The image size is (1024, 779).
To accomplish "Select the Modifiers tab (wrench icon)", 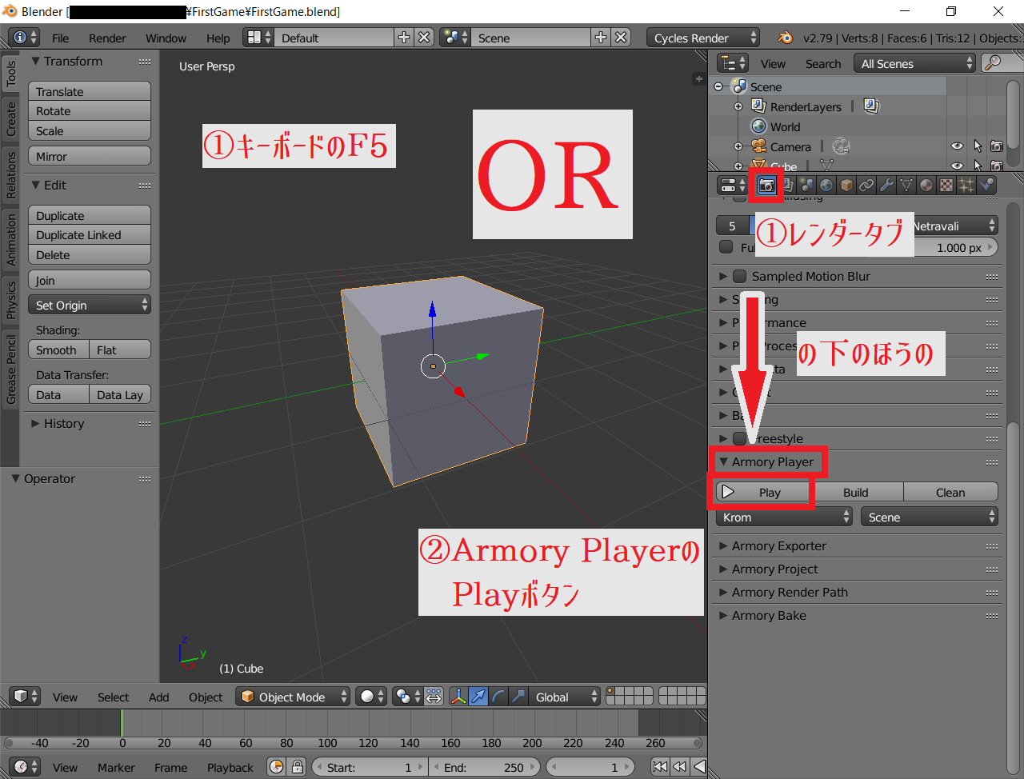I will pyautogui.click(x=886, y=185).
